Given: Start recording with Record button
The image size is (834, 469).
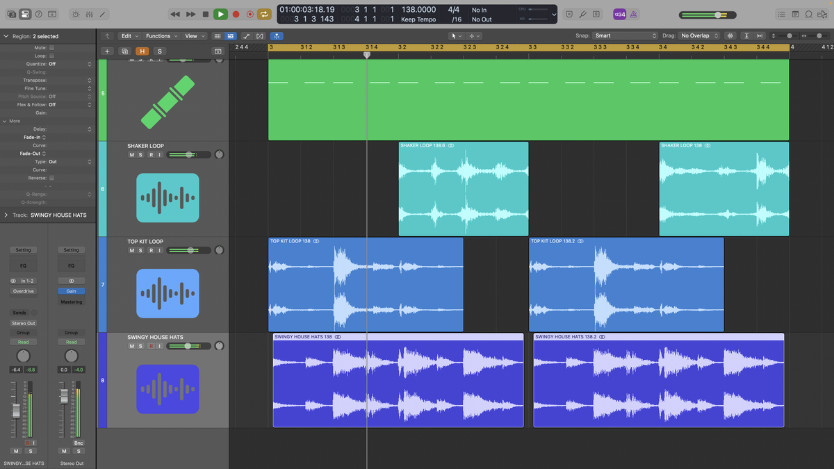Looking at the screenshot, I should point(236,14).
